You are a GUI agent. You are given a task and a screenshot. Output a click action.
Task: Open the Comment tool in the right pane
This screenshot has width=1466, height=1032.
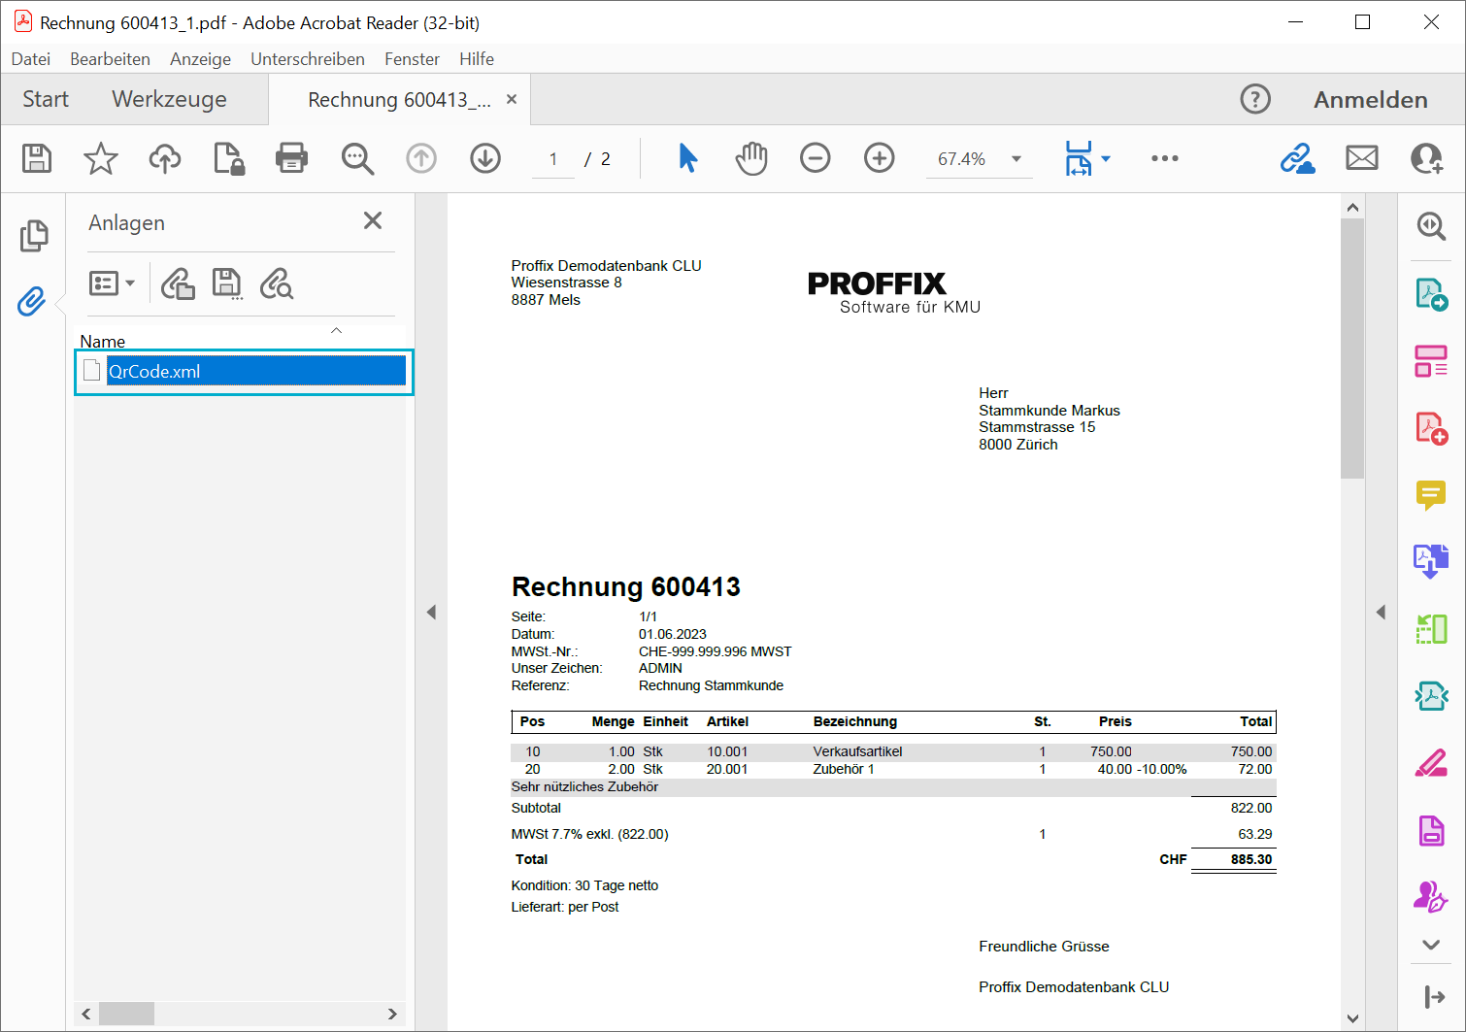click(x=1431, y=495)
